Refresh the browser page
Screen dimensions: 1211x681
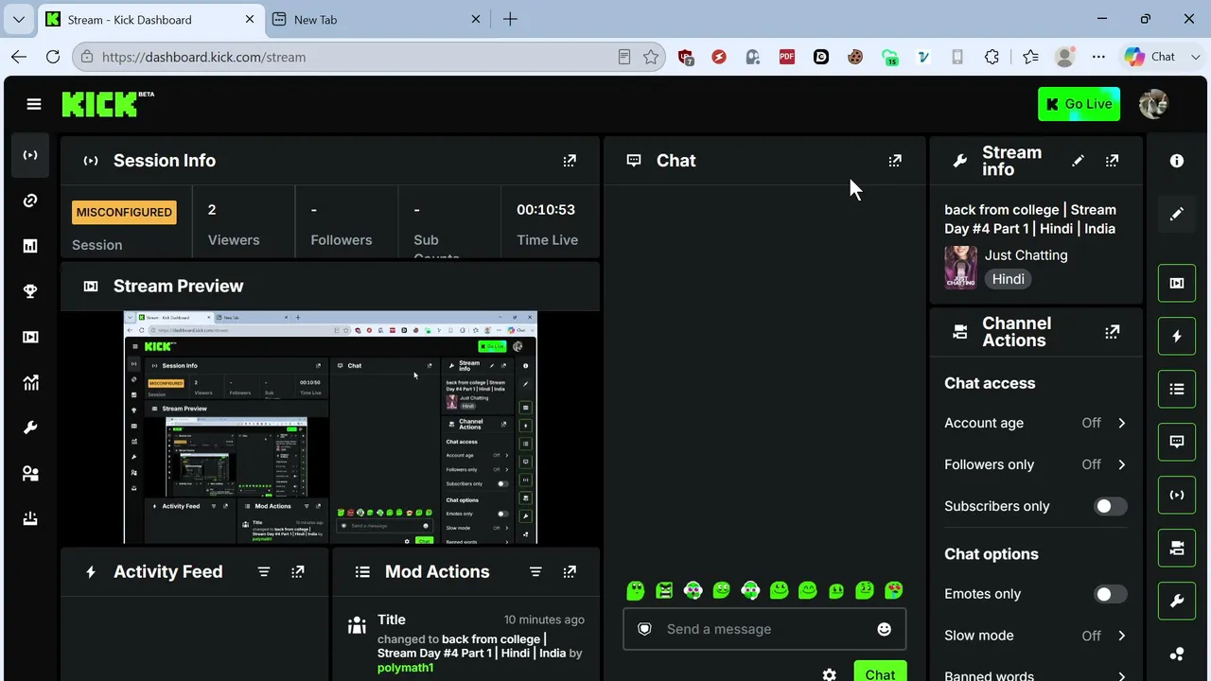click(53, 57)
